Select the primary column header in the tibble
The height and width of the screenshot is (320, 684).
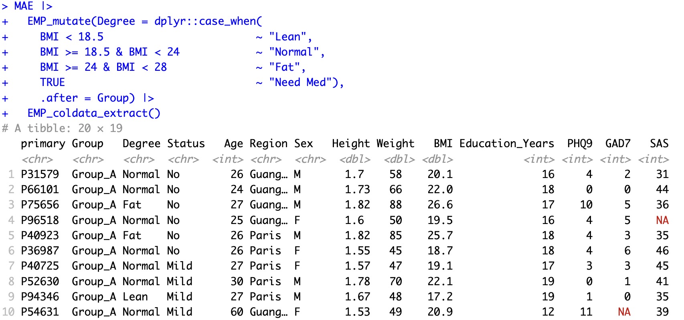[x=43, y=144]
